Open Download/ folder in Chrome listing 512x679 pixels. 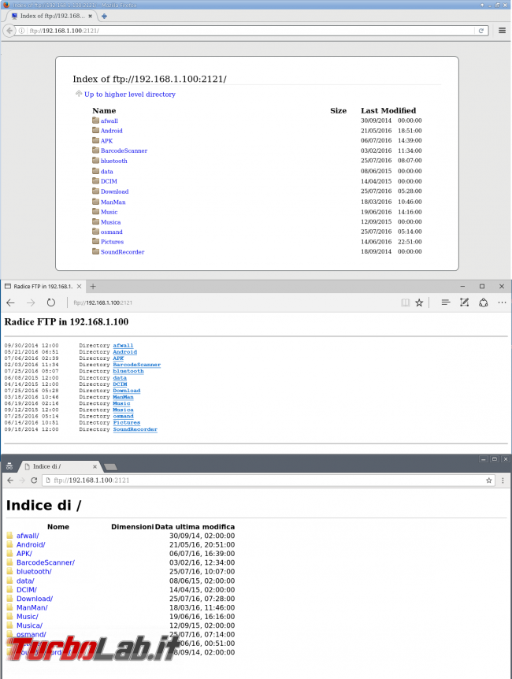[x=35, y=599]
